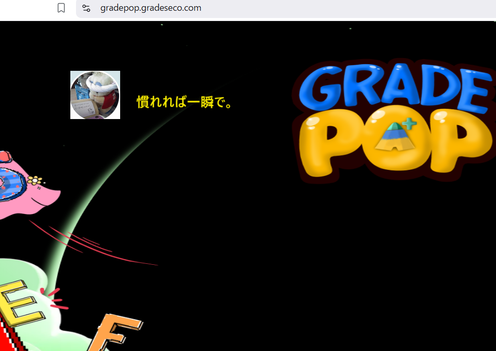Click the yellow text 慣れれば一瞬で。
496x351 pixels.
[x=185, y=102]
